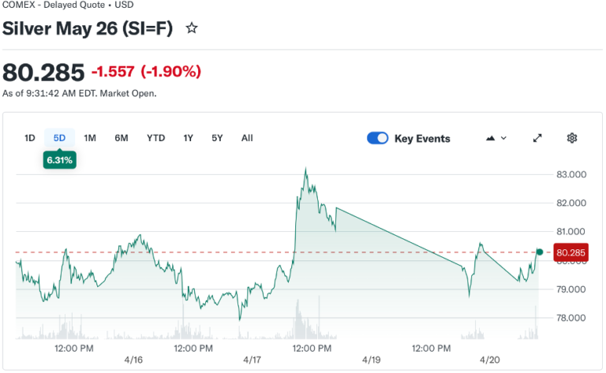Click the 4/17 date axis label
This screenshot has height=373, width=606.
(x=252, y=360)
